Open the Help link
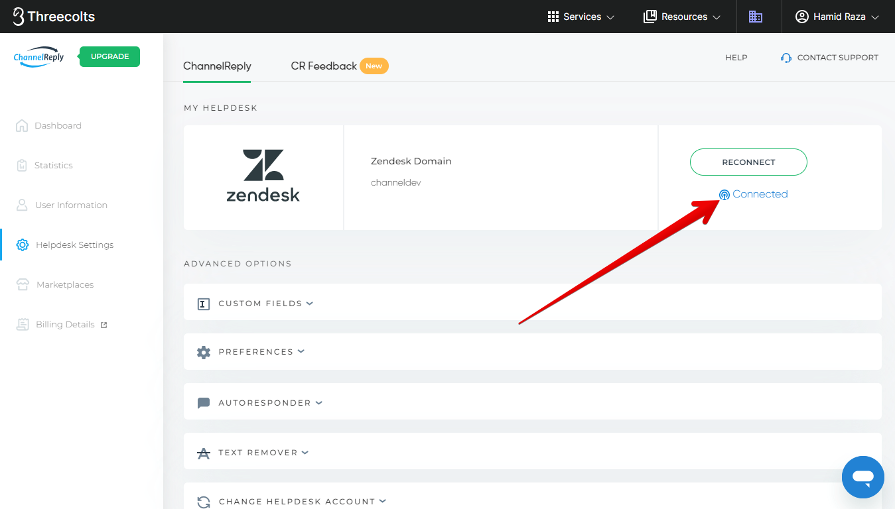Image resolution: width=895 pixels, height=509 pixels. tap(736, 58)
